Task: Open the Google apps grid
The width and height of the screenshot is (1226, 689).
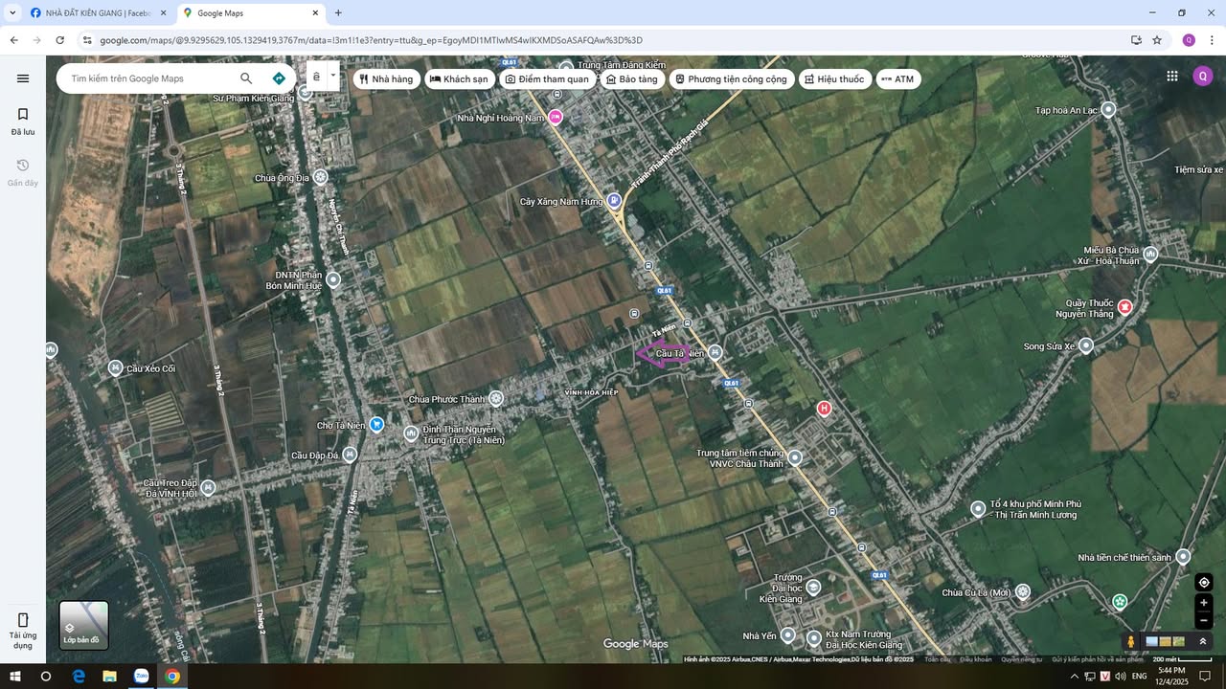Action: [x=1171, y=77]
